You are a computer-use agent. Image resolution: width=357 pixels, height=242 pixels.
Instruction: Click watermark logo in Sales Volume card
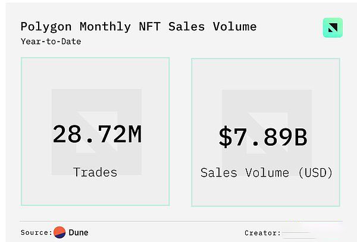267,132
